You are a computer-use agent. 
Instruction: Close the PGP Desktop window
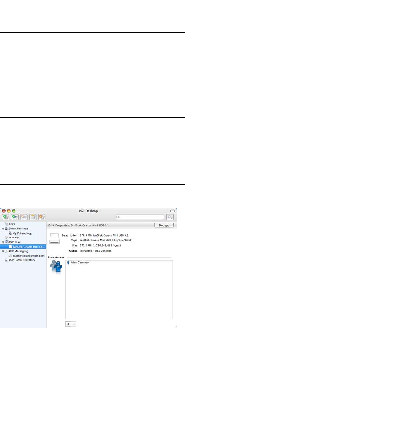4,211
